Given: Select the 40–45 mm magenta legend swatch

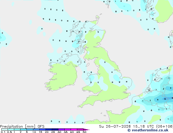Looking at the screenshot, I should click(x=74, y=129).
